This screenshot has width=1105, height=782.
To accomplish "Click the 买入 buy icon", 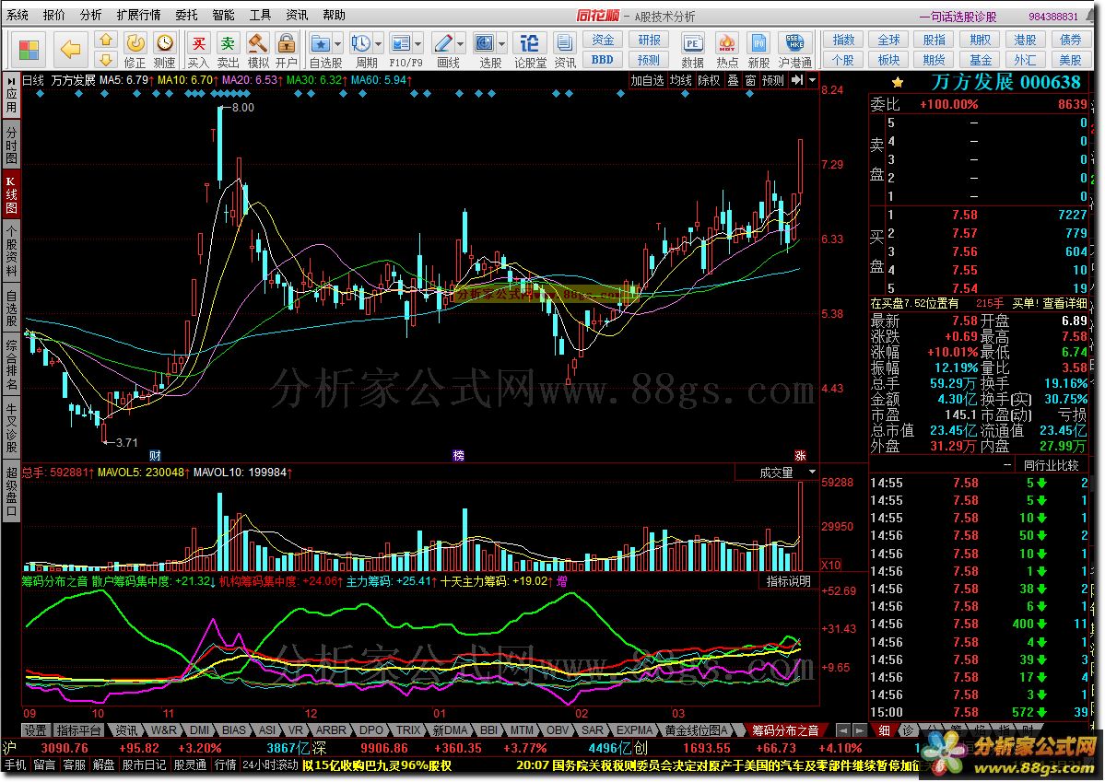I will 199,50.
